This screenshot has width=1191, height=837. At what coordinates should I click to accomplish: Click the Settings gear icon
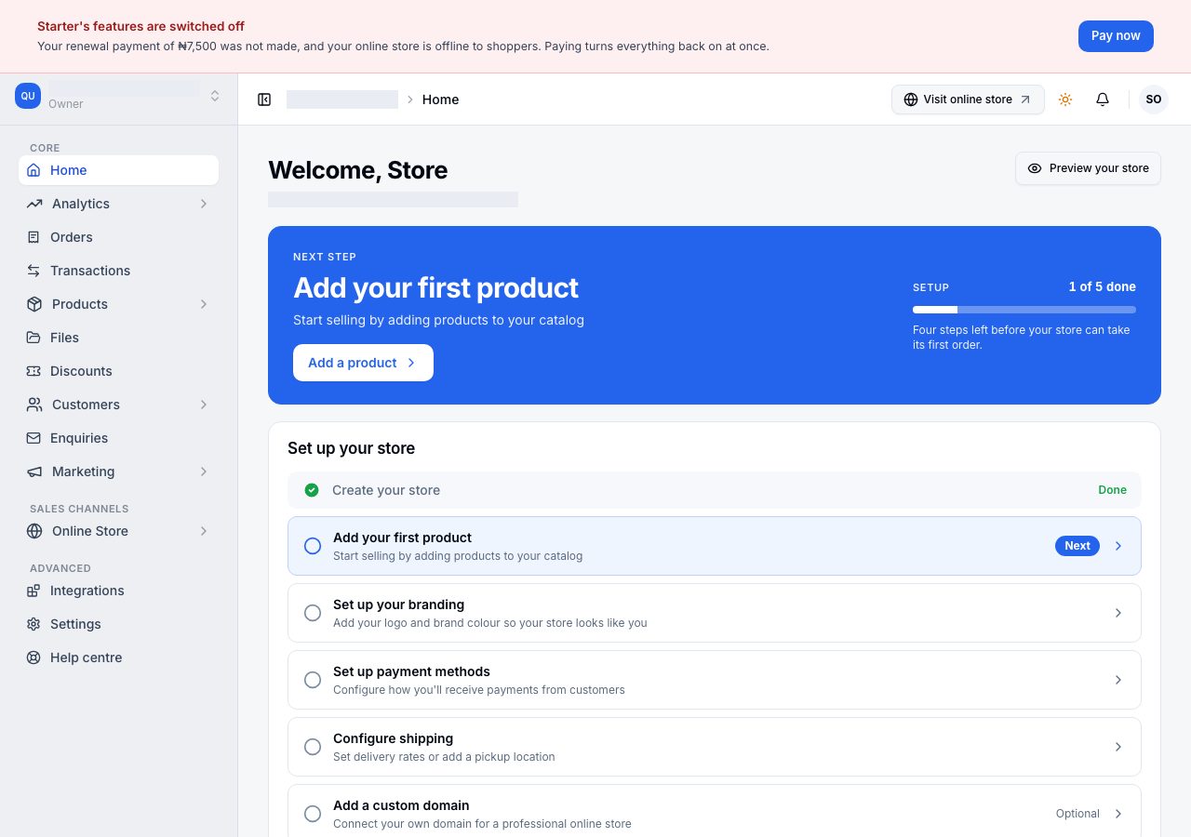[x=33, y=624]
